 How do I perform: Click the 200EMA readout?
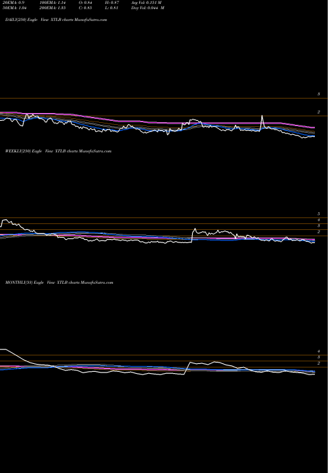click(x=52, y=8)
